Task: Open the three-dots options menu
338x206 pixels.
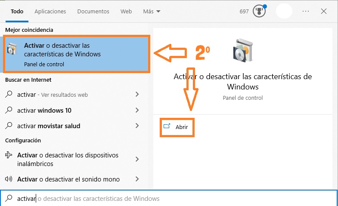Action: point(306,11)
